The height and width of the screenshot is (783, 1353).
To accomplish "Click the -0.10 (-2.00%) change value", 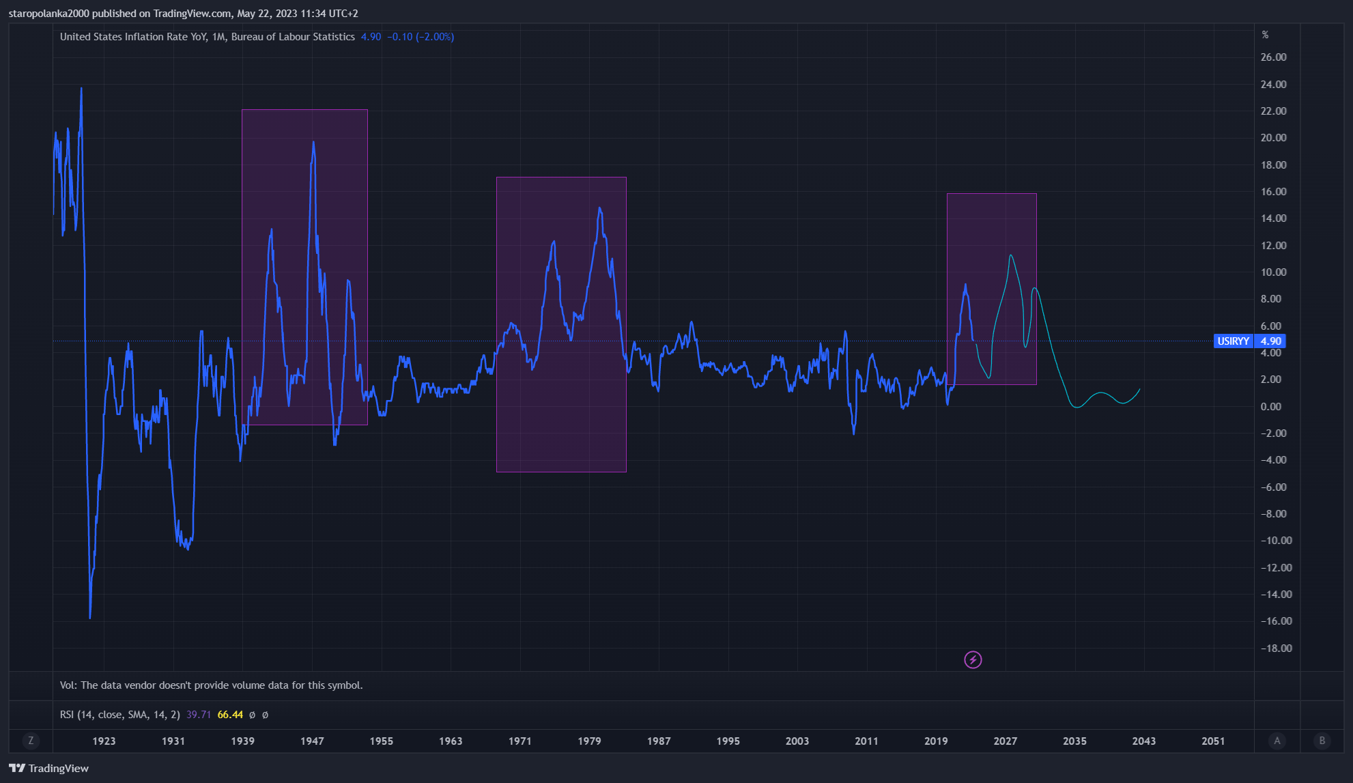I will [421, 37].
